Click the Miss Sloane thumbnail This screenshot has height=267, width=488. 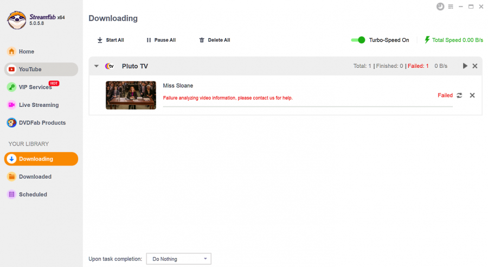click(x=131, y=96)
